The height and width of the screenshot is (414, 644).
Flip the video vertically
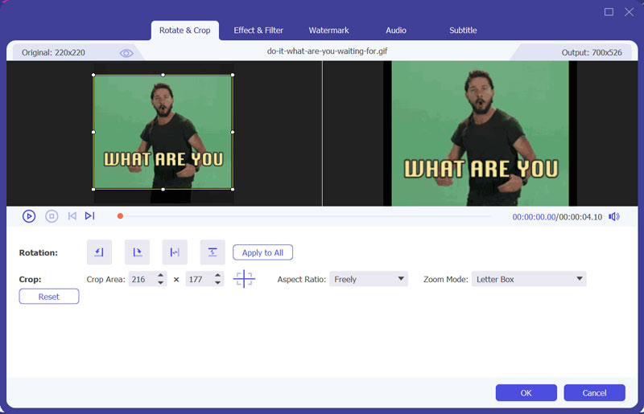coord(213,252)
